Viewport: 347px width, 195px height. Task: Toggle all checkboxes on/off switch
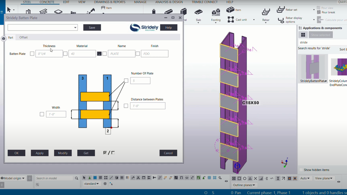pyautogui.click(x=109, y=153)
